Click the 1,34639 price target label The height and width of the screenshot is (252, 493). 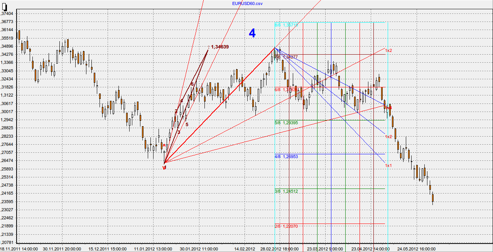coord(219,47)
